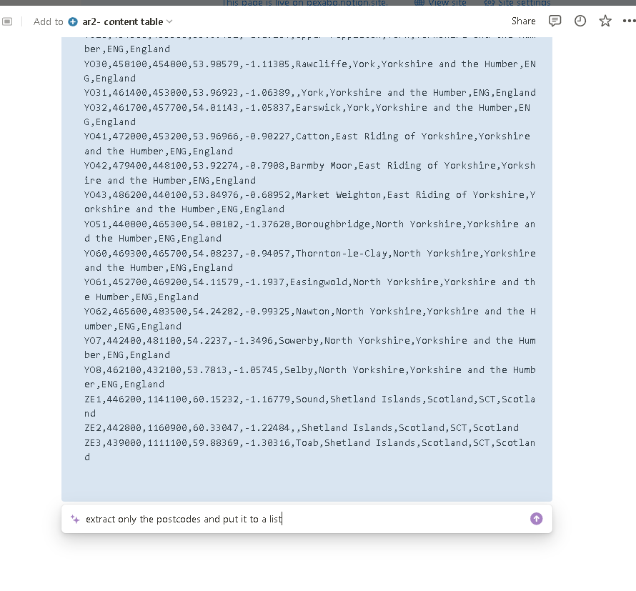Screen dimensions: 636x591
Task: Open Site settings link
Action: pos(517,3)
